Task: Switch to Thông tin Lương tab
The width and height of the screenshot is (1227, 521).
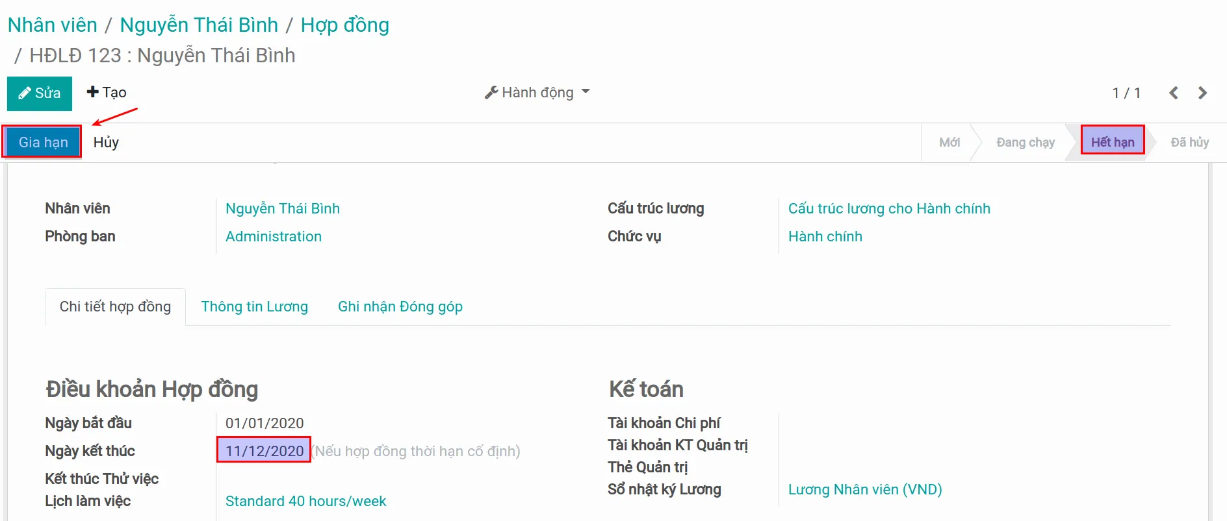Action: [254, 306]
